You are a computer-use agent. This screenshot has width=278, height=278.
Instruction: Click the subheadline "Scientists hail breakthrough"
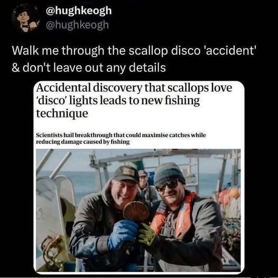[x=121, y=138]
